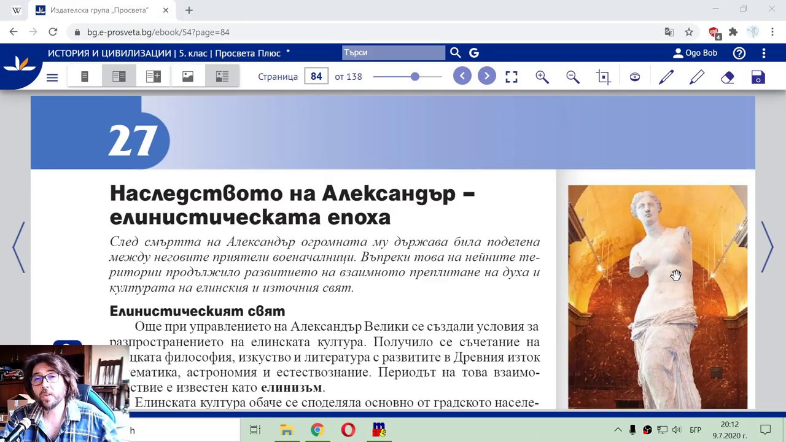This screenshot has height=442, width=786.
Task: Open the volume control in tray
Action: tap(677, 430)
